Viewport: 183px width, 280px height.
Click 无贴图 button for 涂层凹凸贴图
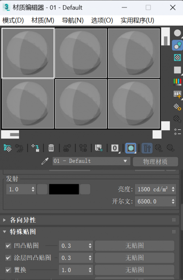tap(134, 258)
